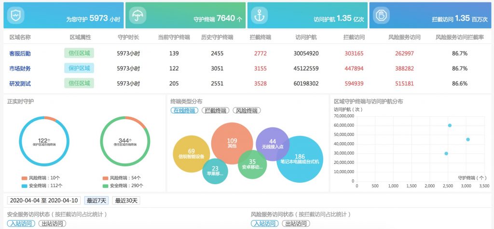Click the 60198302 access escort value
Image resolution: width=494 pixels, height=229 pixels.
(306, 83)
